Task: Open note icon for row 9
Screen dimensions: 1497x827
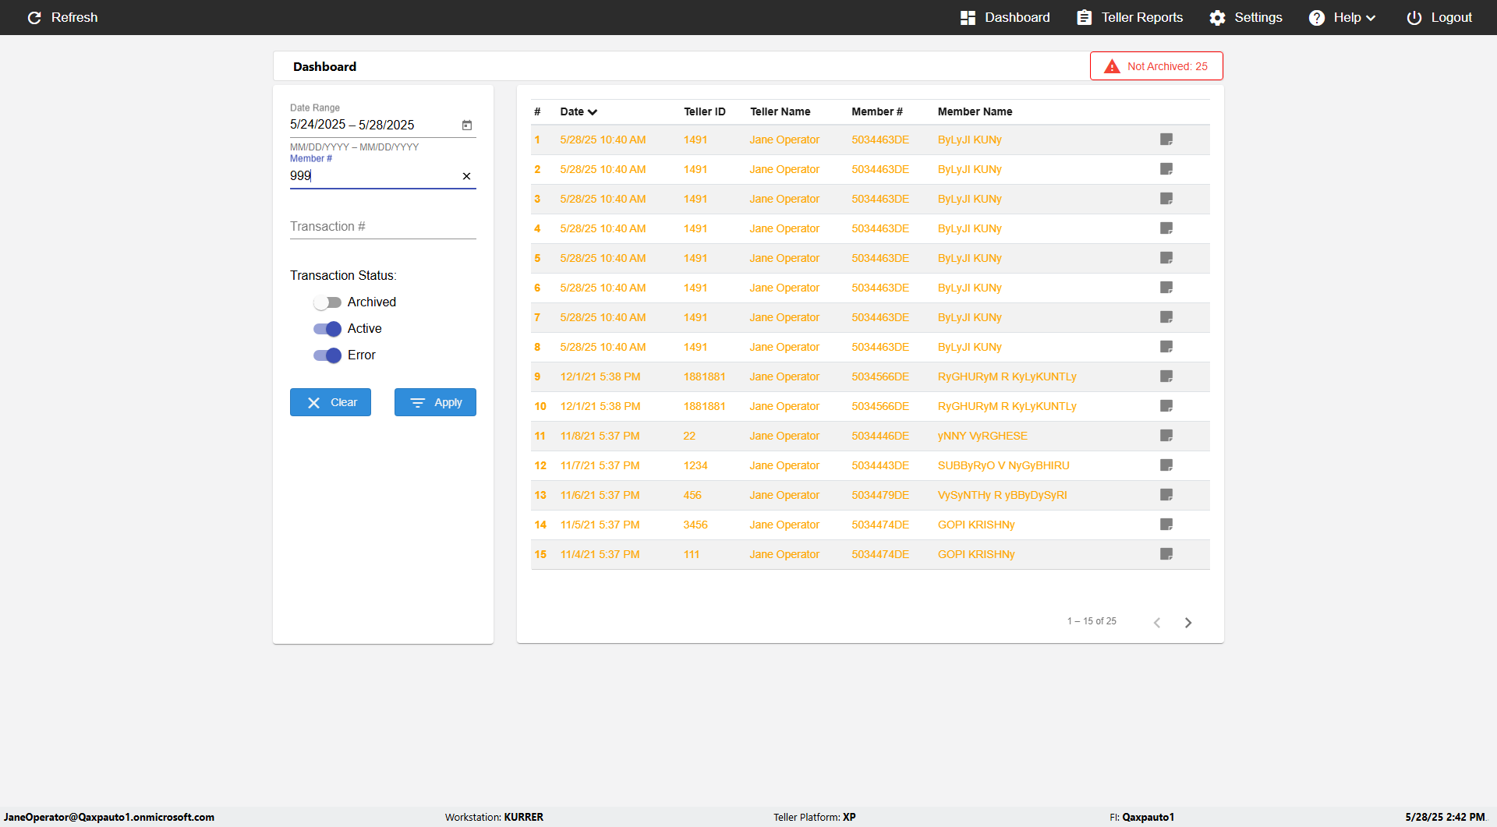Action: tap(1166, 376)
